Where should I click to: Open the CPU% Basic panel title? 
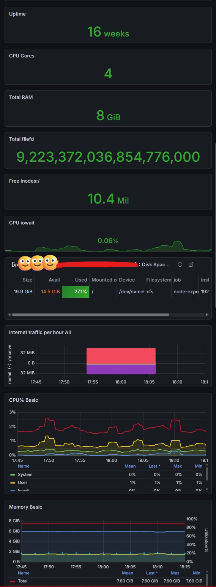[x=24, y=400]
